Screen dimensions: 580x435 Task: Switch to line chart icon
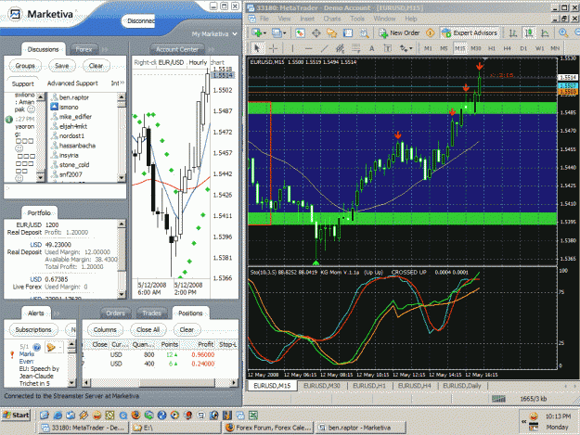[x=545, y=32]
